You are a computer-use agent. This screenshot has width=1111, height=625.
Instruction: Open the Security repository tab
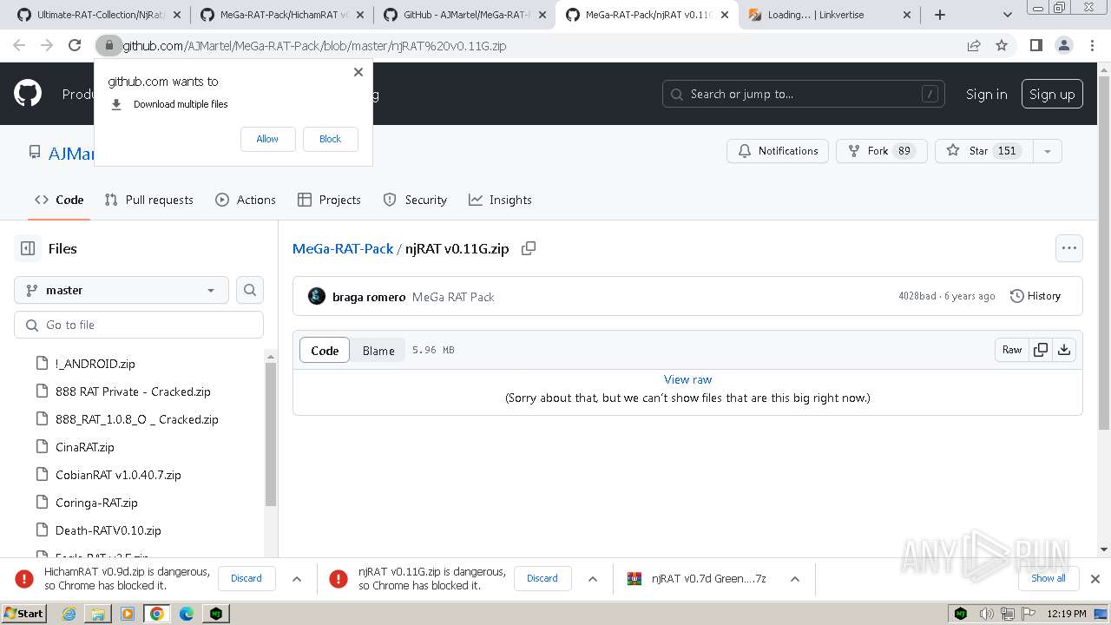click(x=415, y=200)
